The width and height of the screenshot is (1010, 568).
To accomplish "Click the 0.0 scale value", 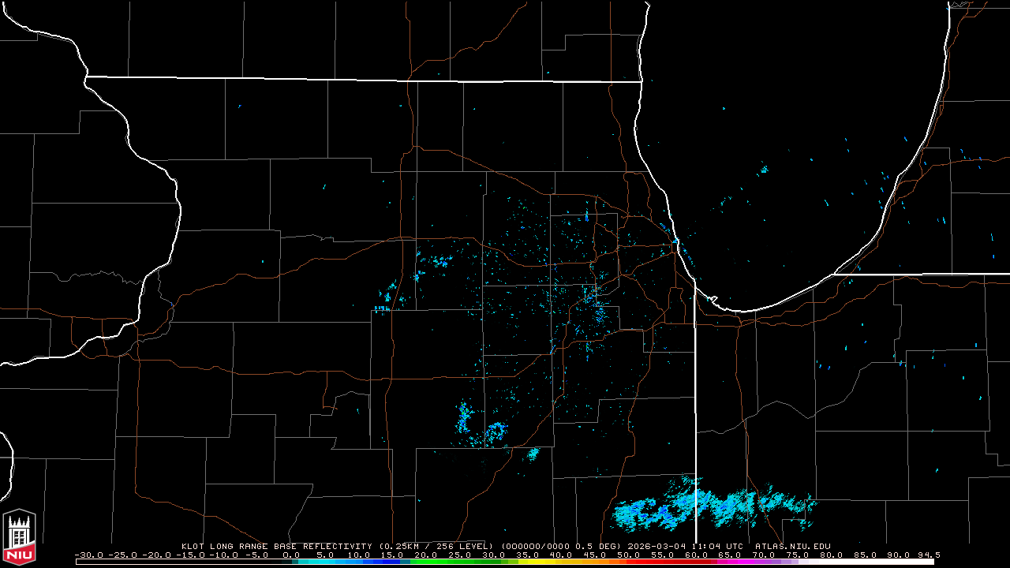I will [x=290, y=555].
